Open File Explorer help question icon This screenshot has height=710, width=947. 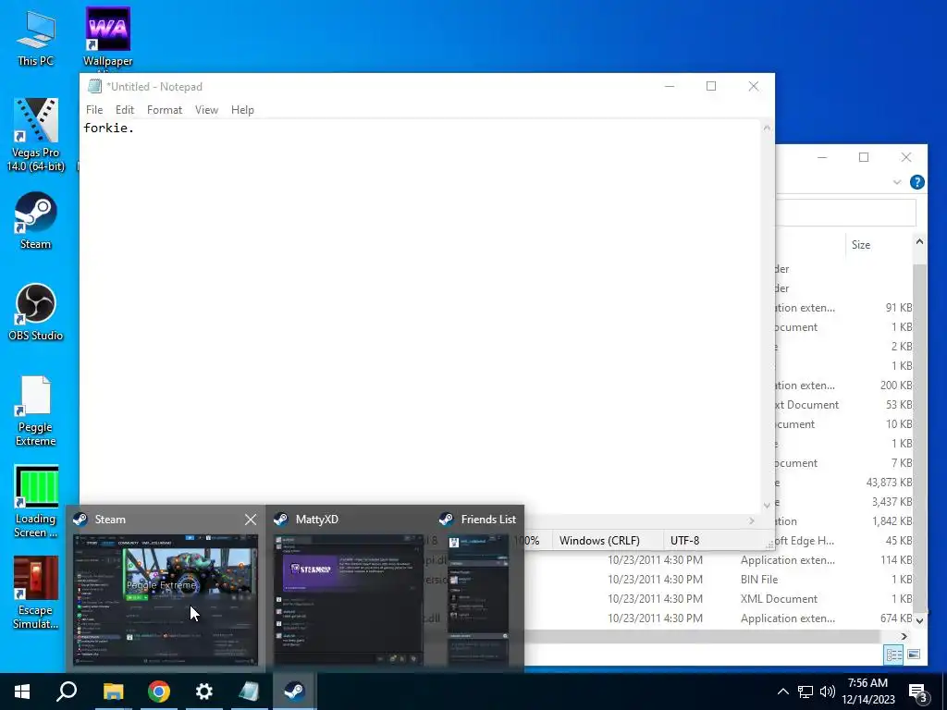(916, 182)
